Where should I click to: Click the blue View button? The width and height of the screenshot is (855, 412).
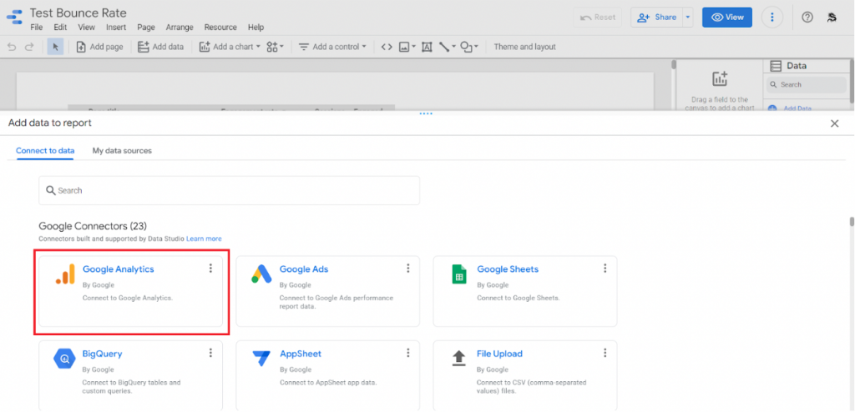(x=727, y=18)
